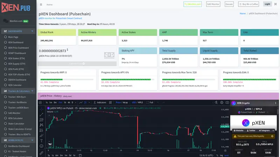Click the reset chart scale icon
This screenshot has width=280, height=157.
click(225, 151)
